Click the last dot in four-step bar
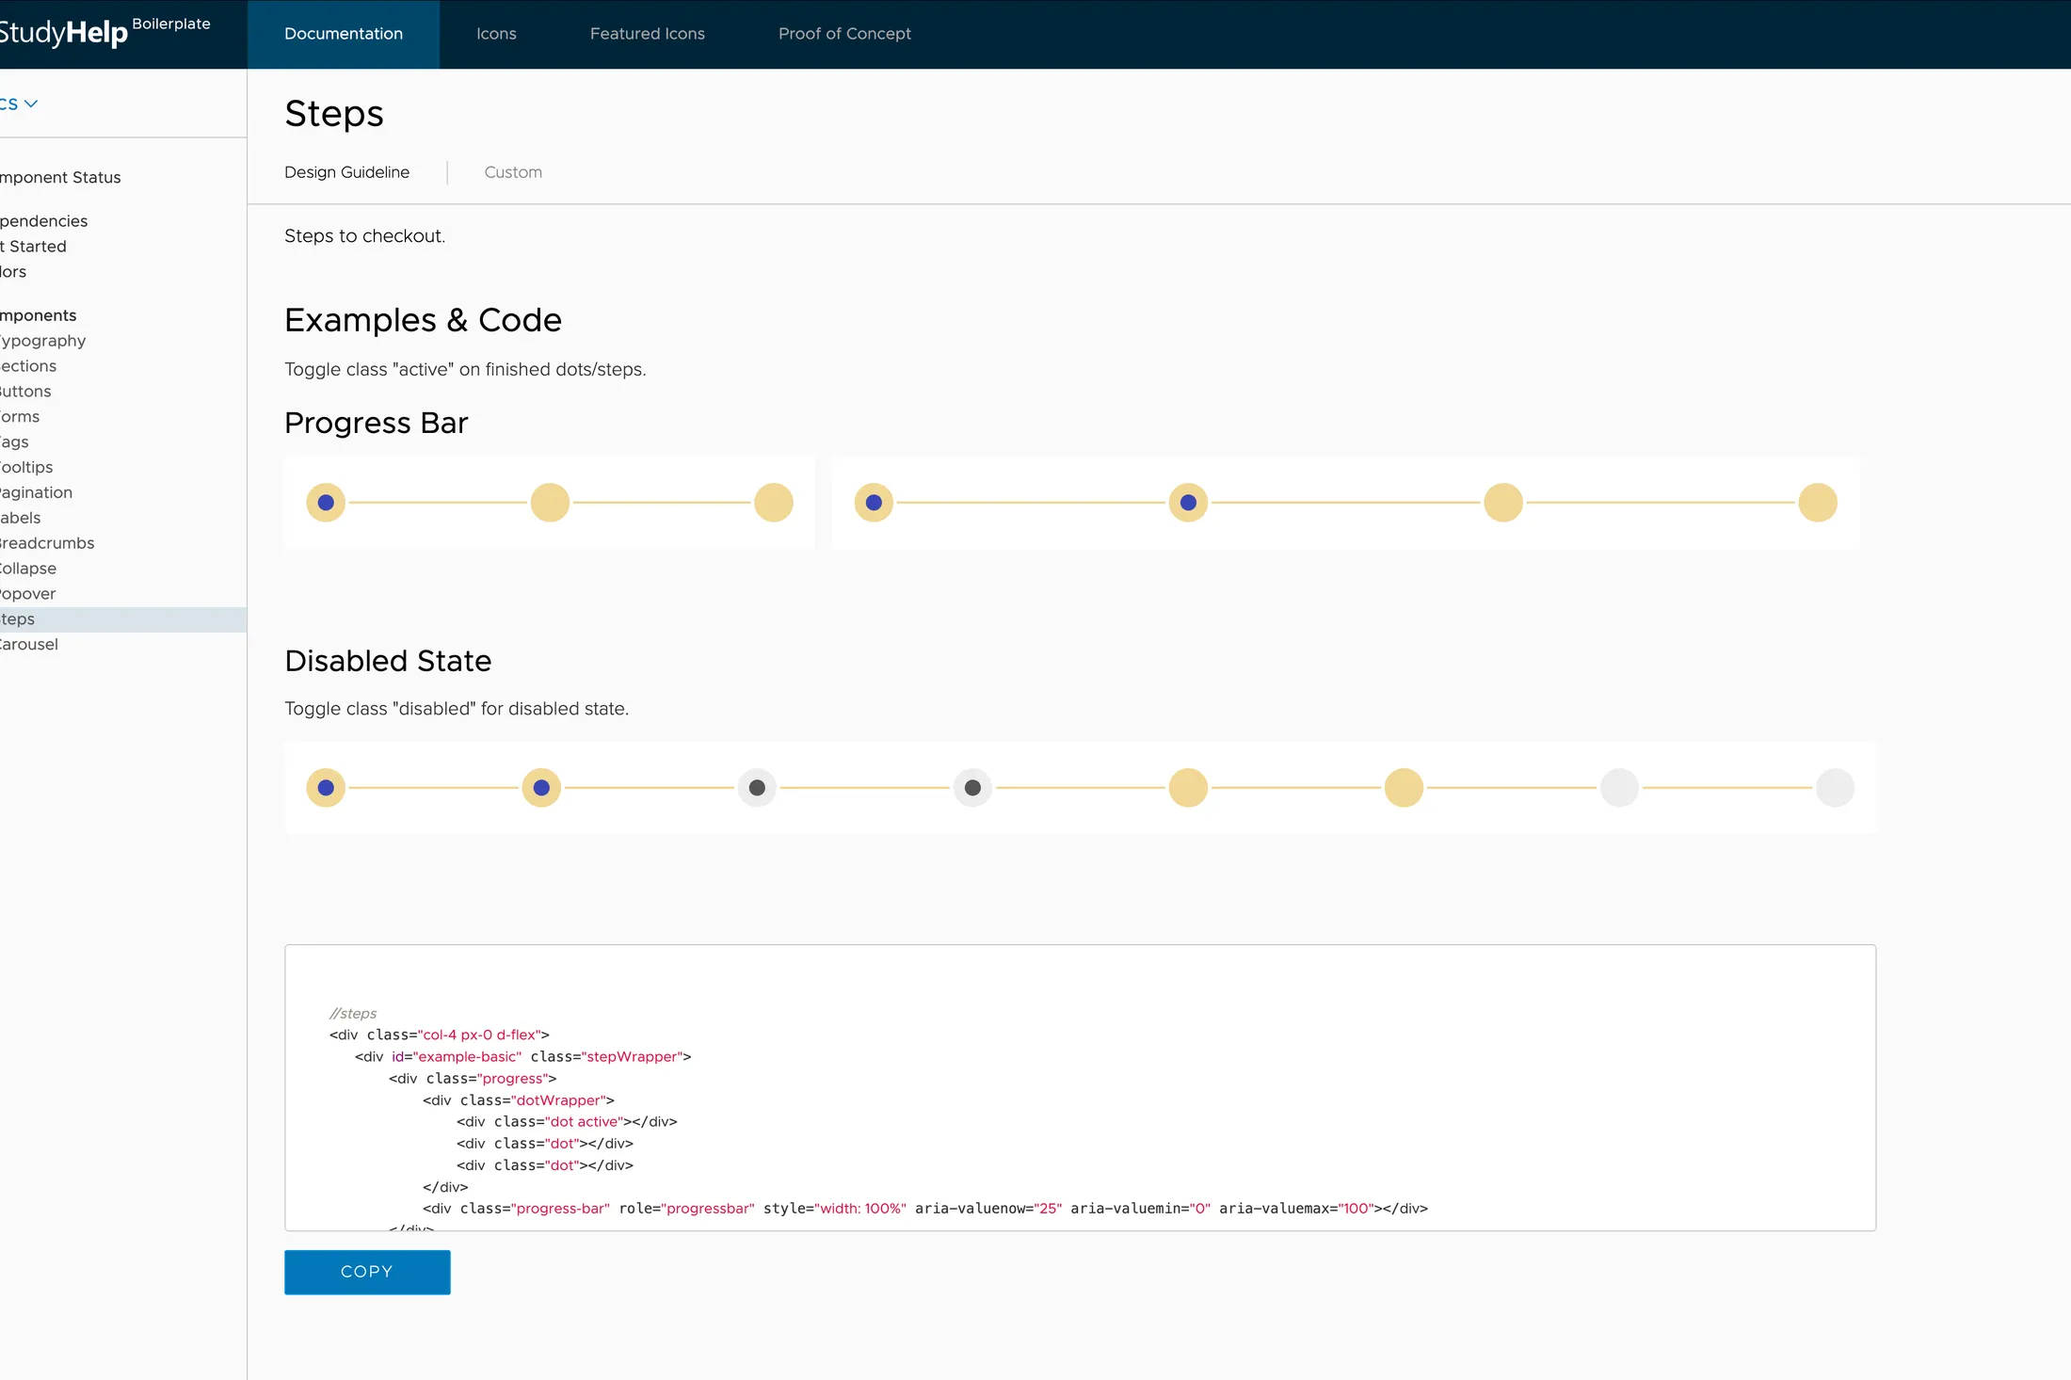The image size is (2071, 1380). (x=1818, y=503)
